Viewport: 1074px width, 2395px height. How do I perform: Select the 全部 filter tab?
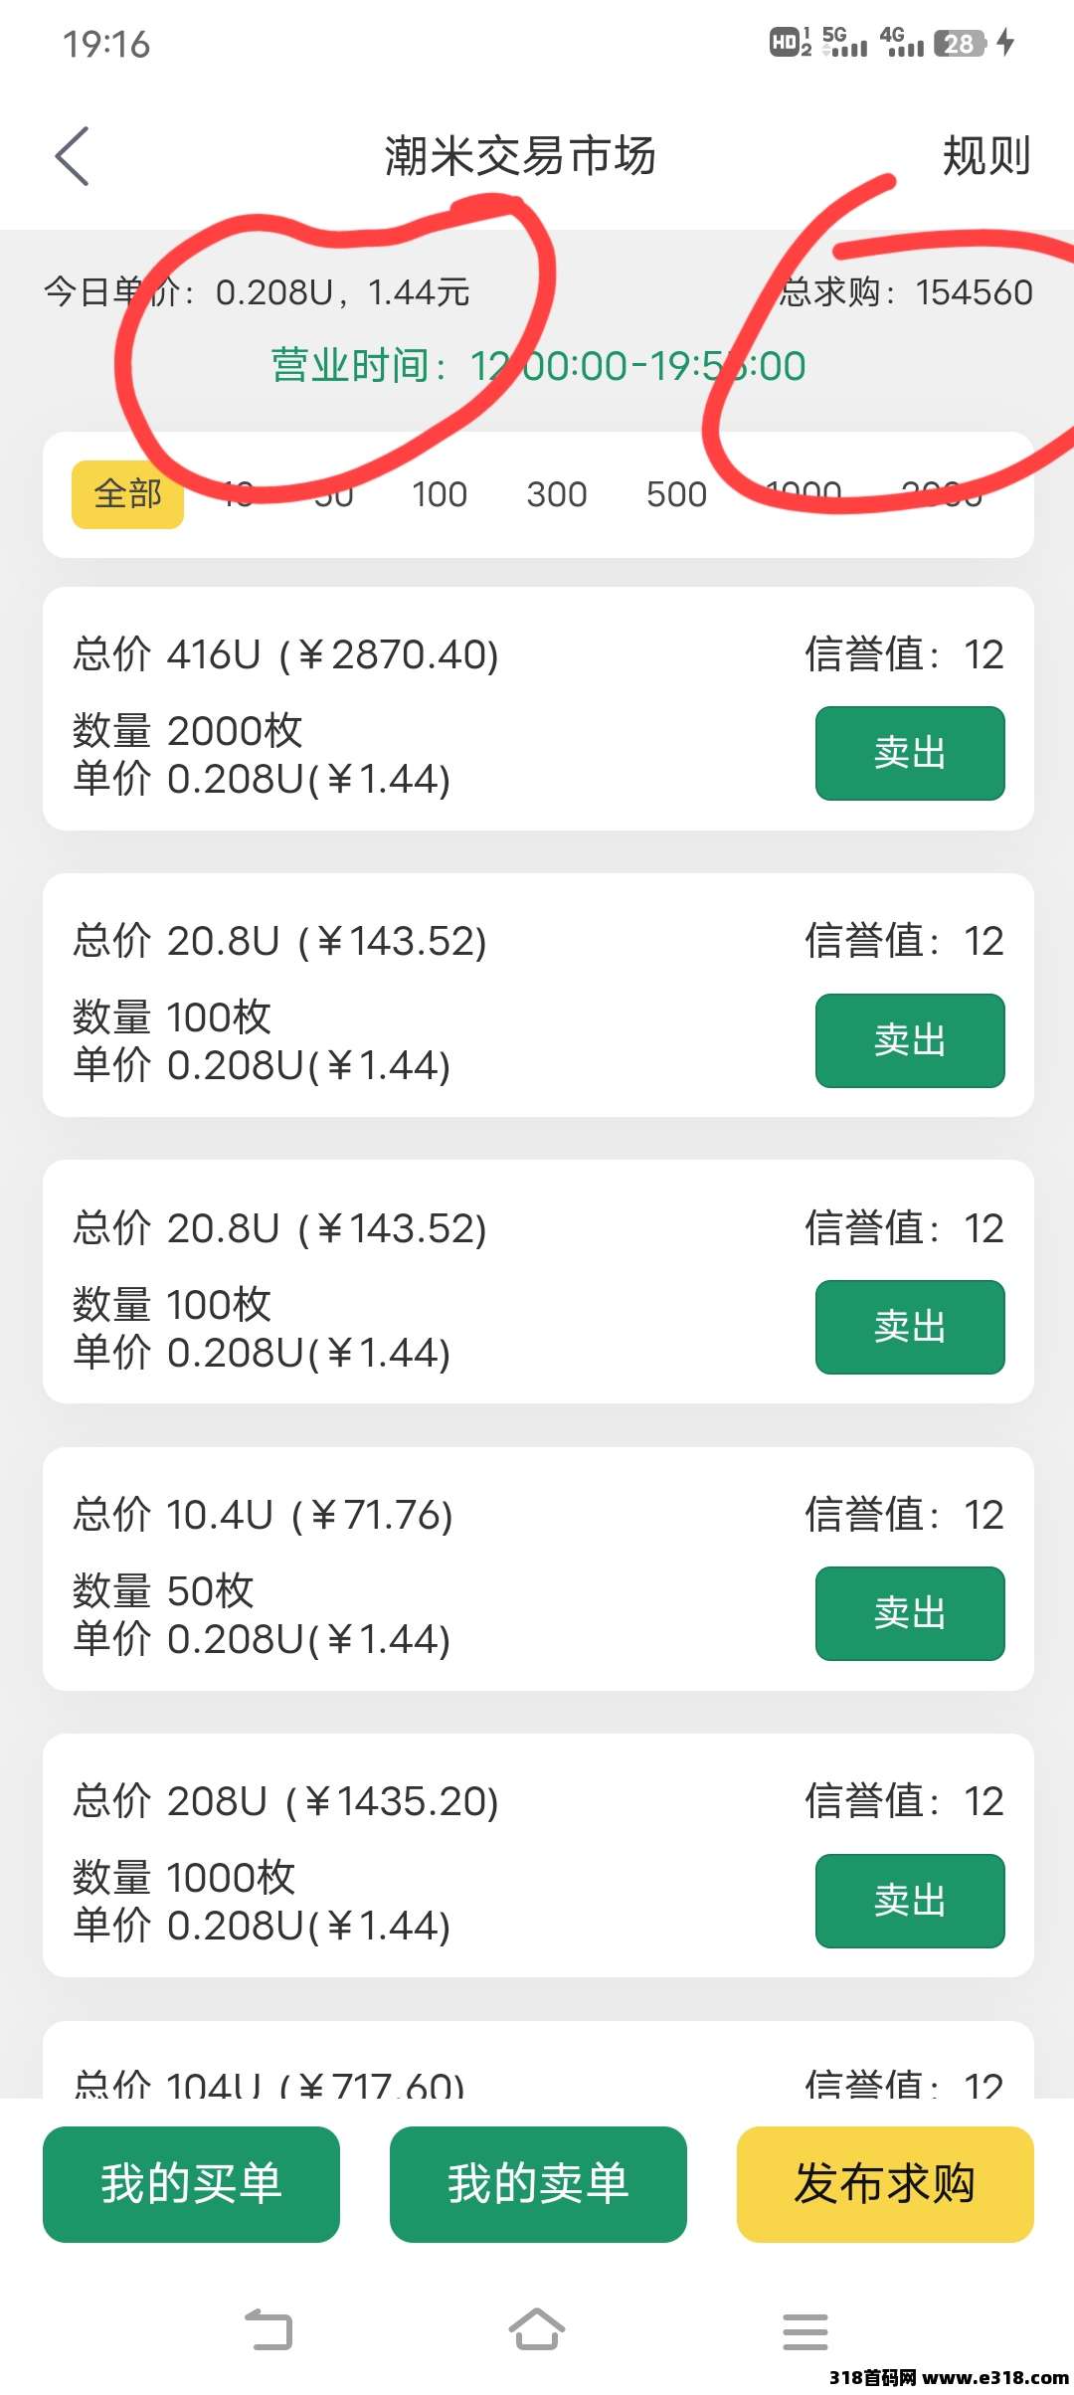127,494
